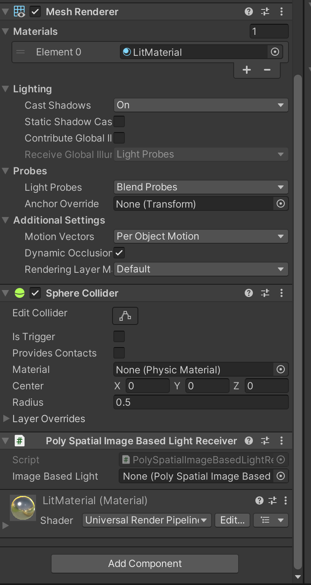Open Mesh Renderer three-dot context menu
This screenshot has width=311, height=585.
tap(282, 11)
